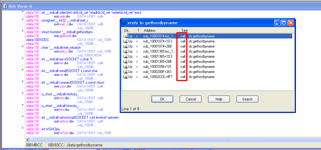Click the .idata:100163CC address line
Viewport: 321px width, 150px height.
pos(37,40)
